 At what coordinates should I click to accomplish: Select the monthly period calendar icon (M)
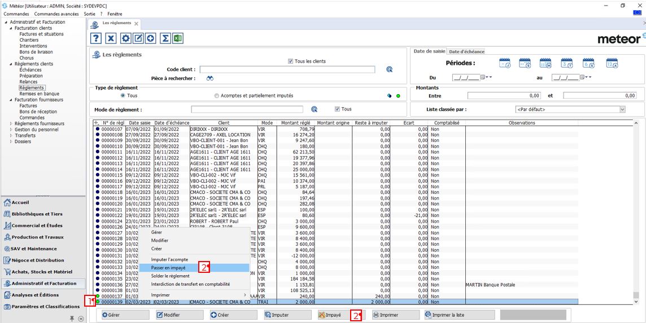pyautogui.click(x=545, y=63)
